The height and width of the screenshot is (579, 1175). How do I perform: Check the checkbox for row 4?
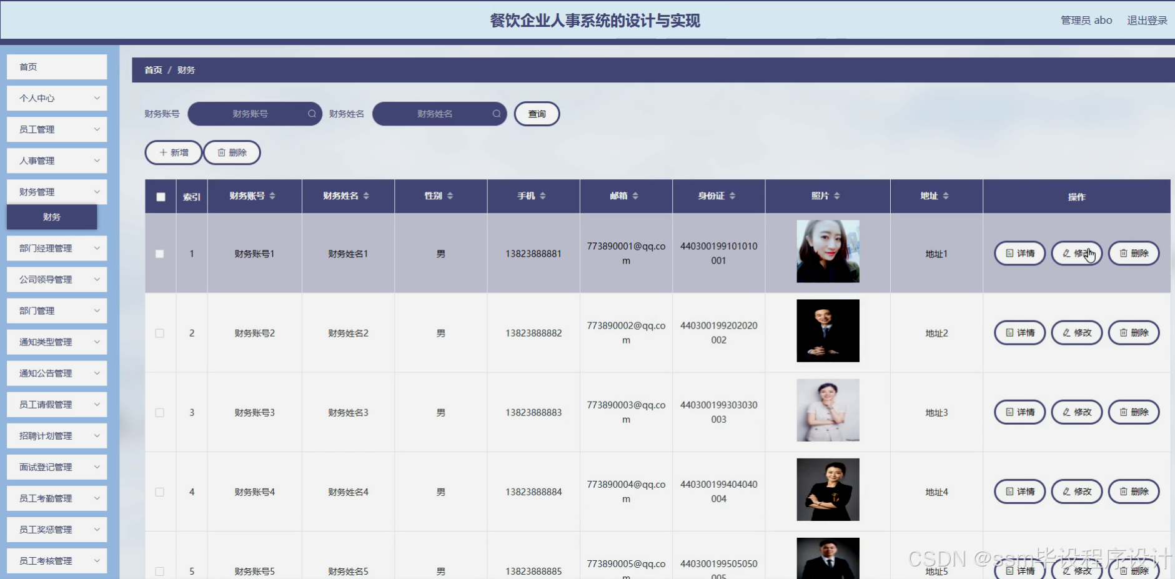pyautogui.click(x=160, y=492)
